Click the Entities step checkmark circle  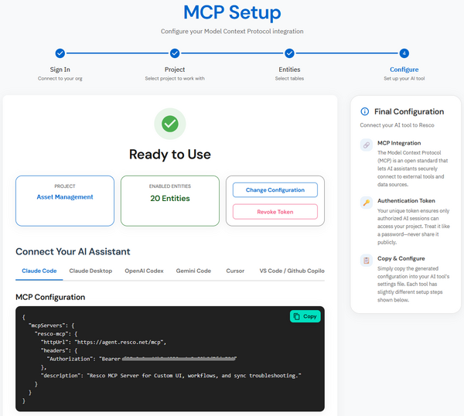pyautogui.click(x=289, y=53)
